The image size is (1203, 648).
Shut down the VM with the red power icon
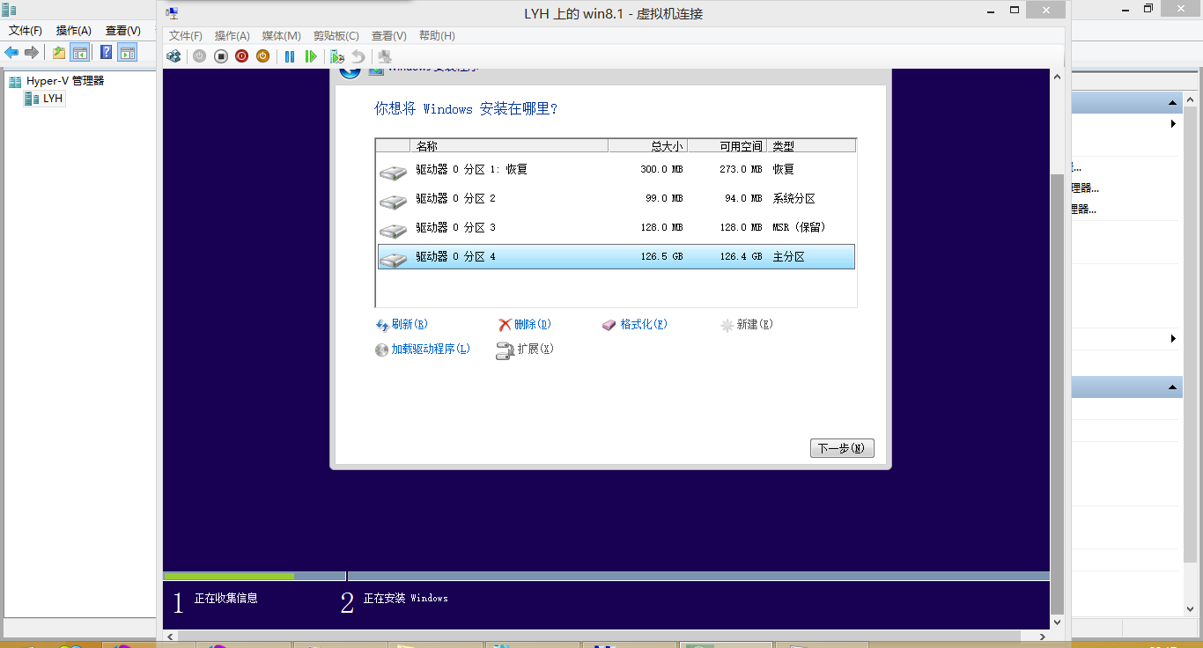(x=241, y=56)
